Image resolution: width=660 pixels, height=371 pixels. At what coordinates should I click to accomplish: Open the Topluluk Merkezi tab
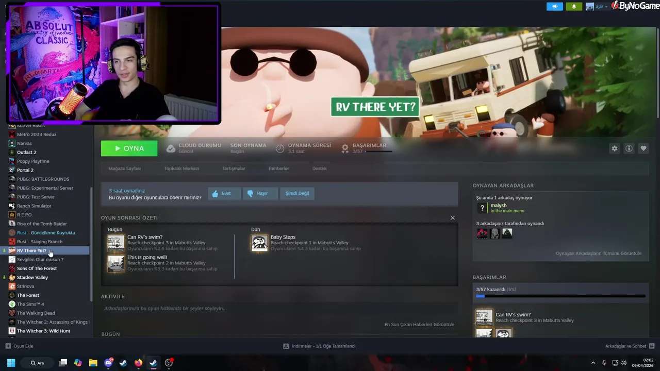click(181, 168)
